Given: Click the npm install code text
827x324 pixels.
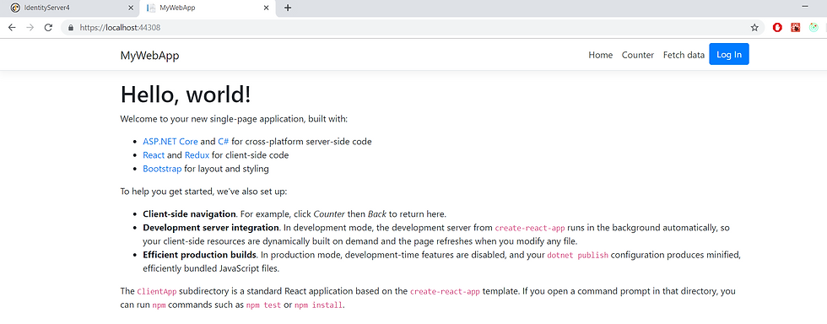Looking at the screenshot, I should coord(319,305).
